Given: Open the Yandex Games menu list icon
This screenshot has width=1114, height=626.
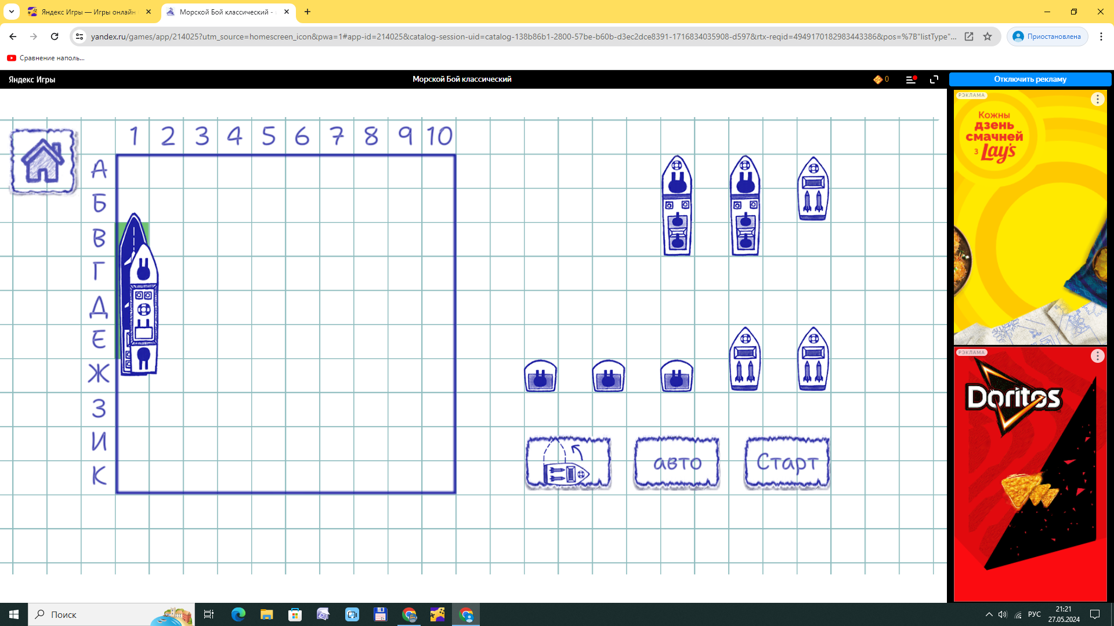Looking at the screenshot, I should pos(911,79).
